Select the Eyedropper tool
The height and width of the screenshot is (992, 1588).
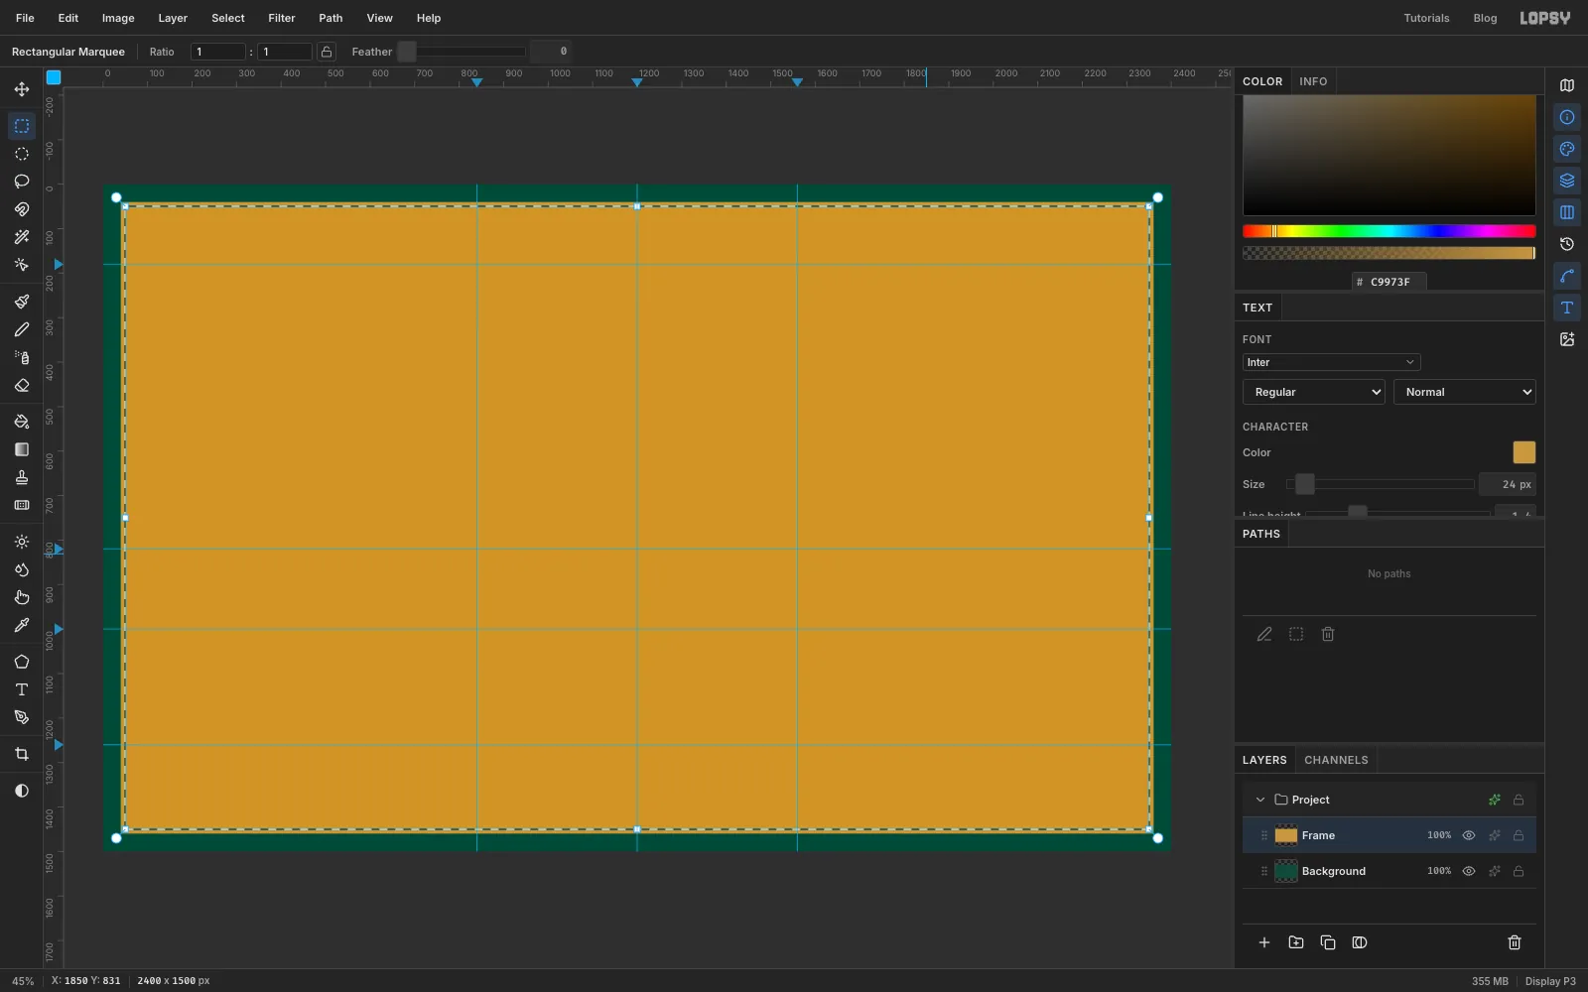coord(22,625)
